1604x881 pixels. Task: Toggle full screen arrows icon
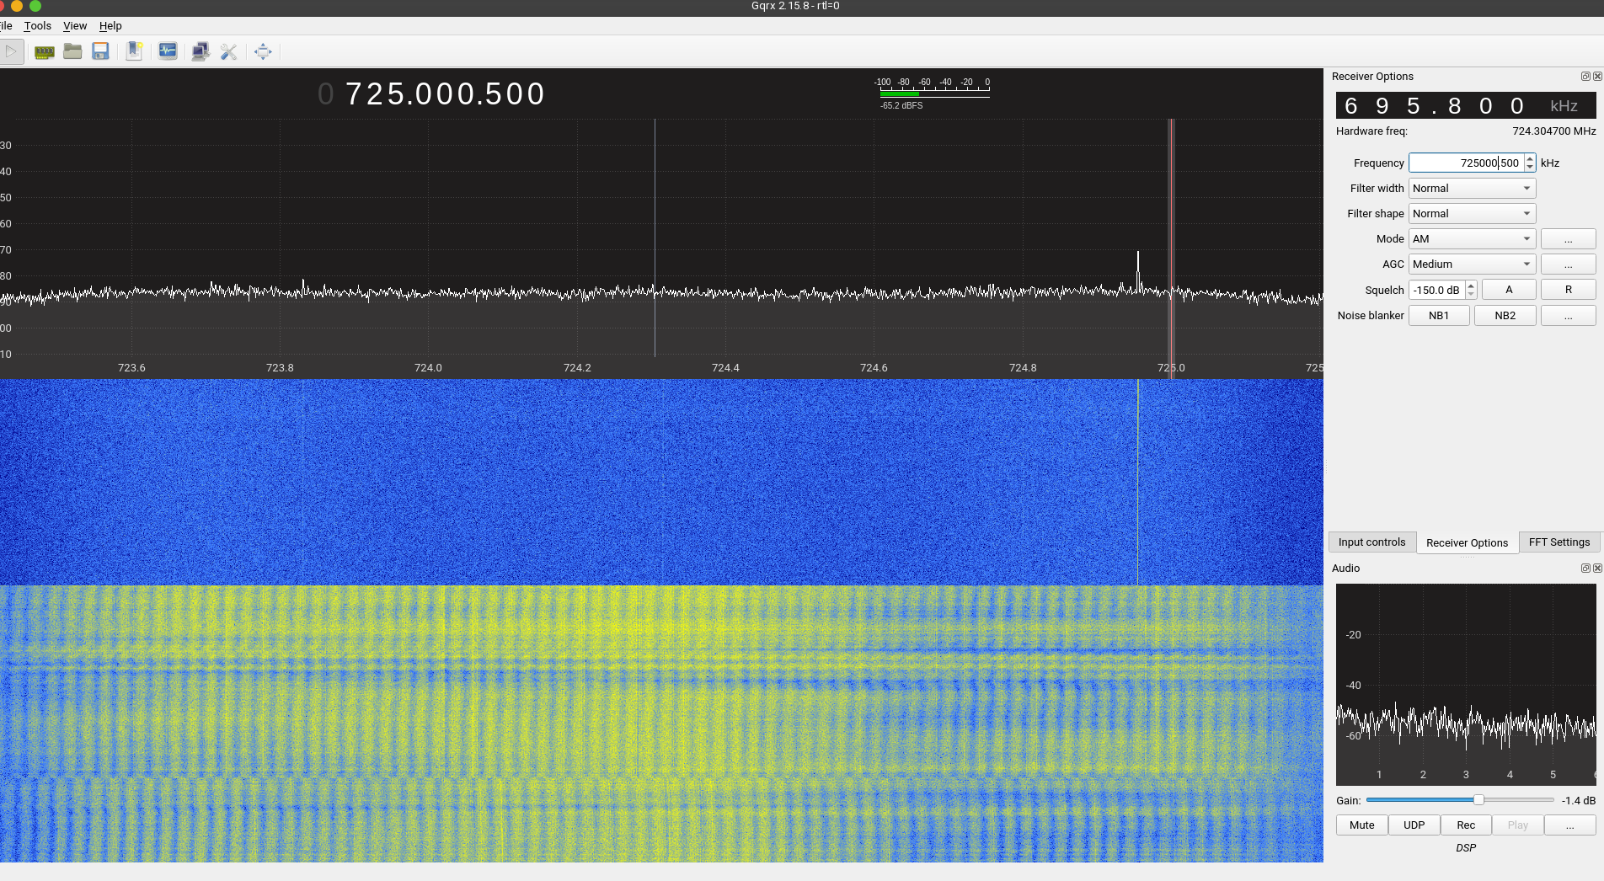[263, 51]
